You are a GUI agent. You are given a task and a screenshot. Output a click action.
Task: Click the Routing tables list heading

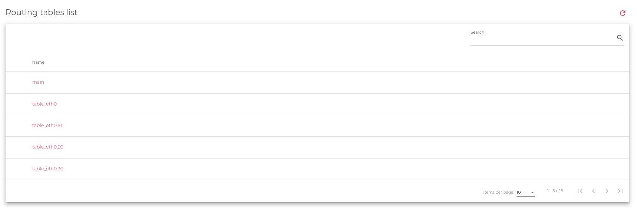[42, 12]
